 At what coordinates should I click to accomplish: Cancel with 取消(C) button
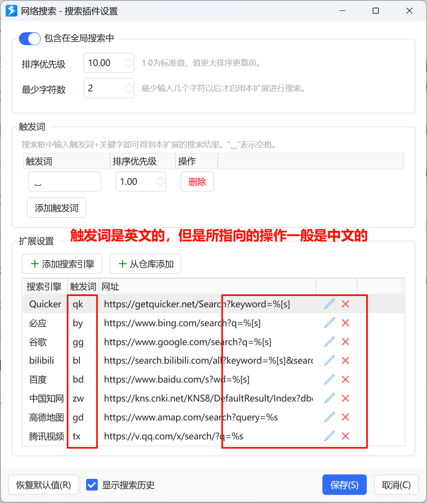pos(396,485)
